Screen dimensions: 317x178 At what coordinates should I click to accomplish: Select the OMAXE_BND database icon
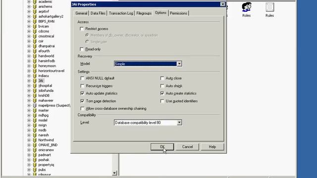pyautogui.click(x=35, y=145)
